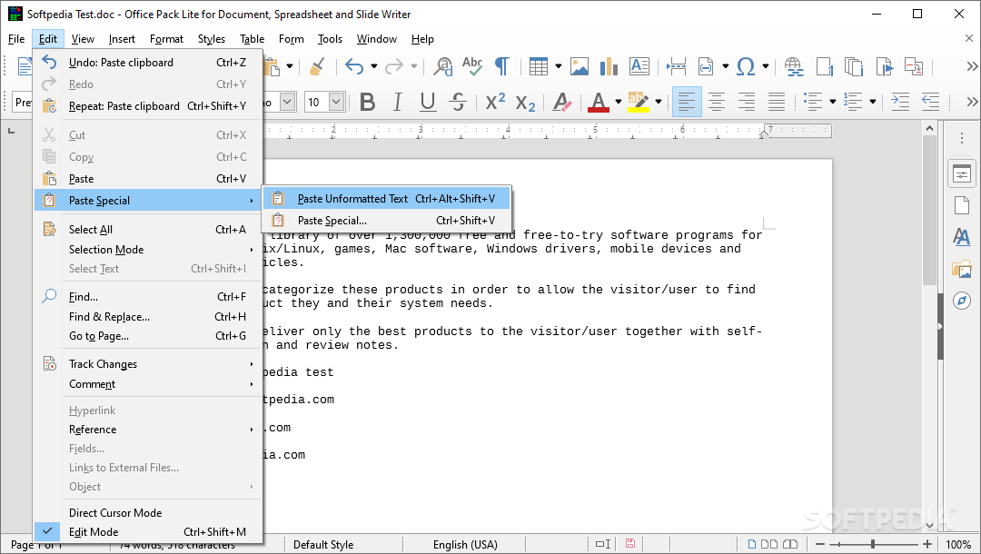Open the font color dropdown arrow
The width and height of the screenshot is (981, 554).
tap(619, 102)
